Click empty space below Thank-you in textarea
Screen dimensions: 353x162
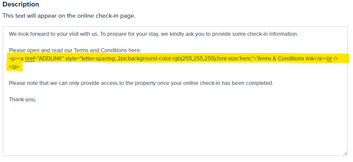(x=175, y=128)
